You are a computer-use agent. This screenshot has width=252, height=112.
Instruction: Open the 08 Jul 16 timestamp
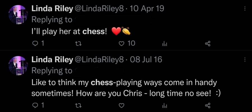pyautogui.click(x=146, y=60)
